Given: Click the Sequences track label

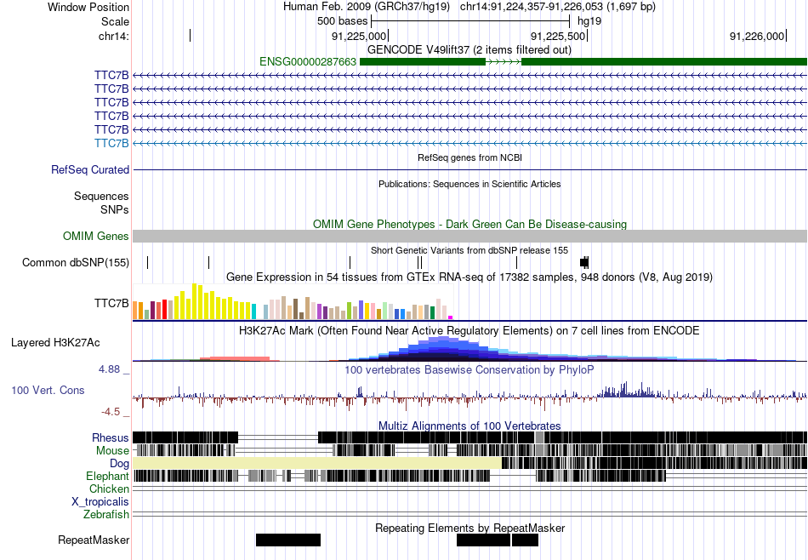Looking at the screenshot, I should (x=101, y=196).
